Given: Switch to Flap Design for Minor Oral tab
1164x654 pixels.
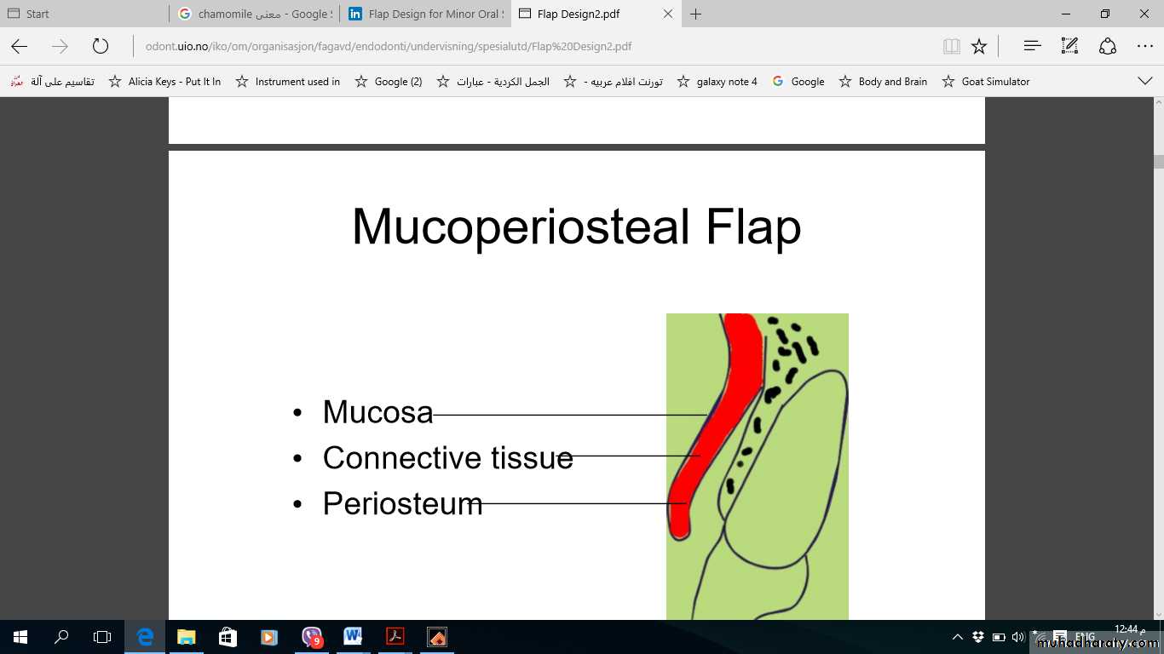Looking at the screenshot, I should point(426,14).
